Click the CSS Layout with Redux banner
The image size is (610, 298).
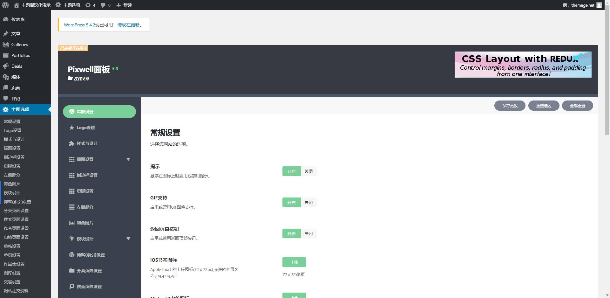pos(523,65)
